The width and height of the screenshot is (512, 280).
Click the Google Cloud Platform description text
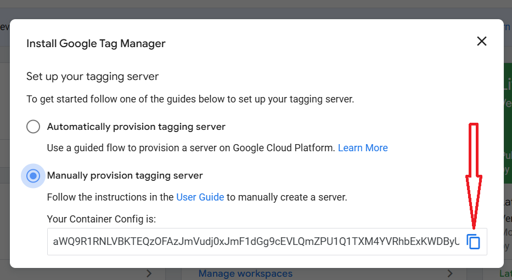[190, 148]
